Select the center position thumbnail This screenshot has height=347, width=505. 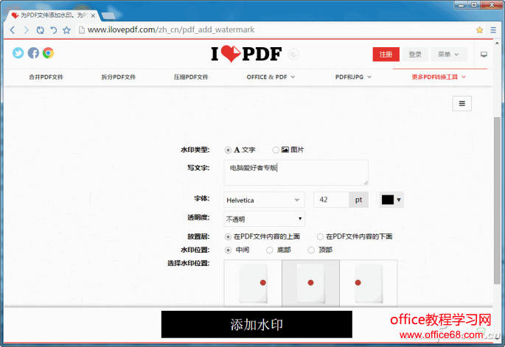coord(310,283)
